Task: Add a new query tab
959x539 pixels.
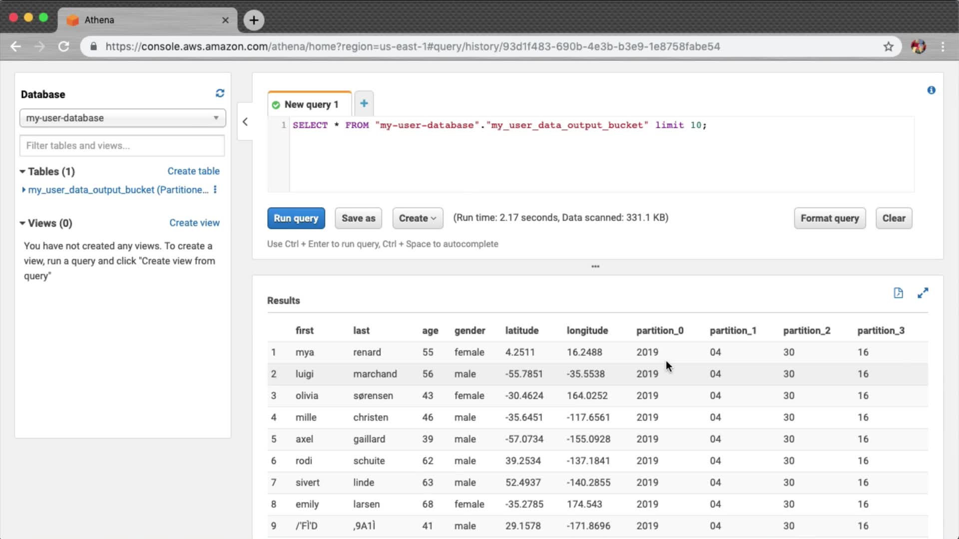Action: point(364,103)
